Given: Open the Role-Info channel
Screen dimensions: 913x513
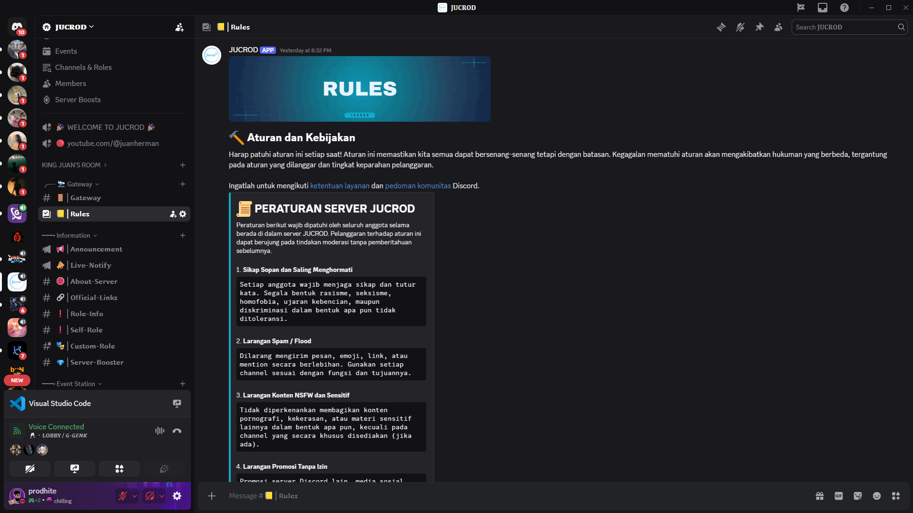Looking at the screenshot, I should click(x=114, y=314).
